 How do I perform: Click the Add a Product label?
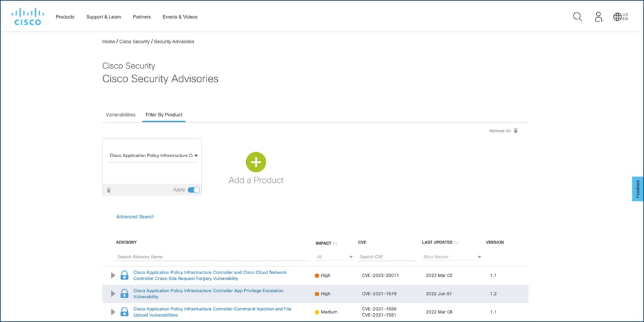click(x=256, y=180)
